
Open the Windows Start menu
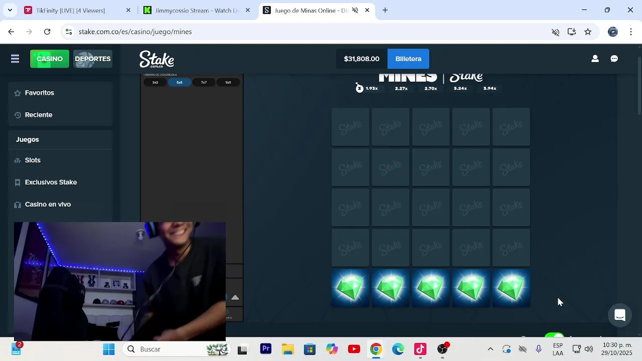pyautogui.click(x=109, y=349)
